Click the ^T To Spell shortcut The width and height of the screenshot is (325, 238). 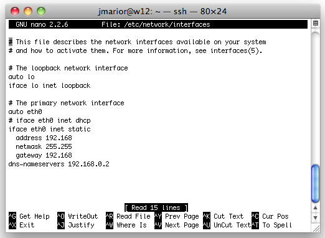271,225
